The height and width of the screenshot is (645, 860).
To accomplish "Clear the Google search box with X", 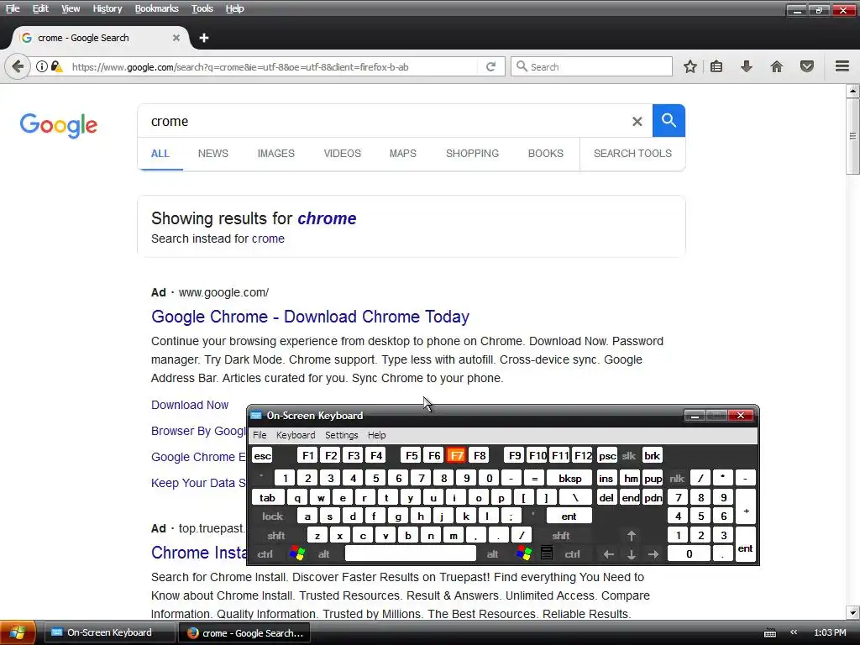I will pyautogui.click(x=637, y=121).
